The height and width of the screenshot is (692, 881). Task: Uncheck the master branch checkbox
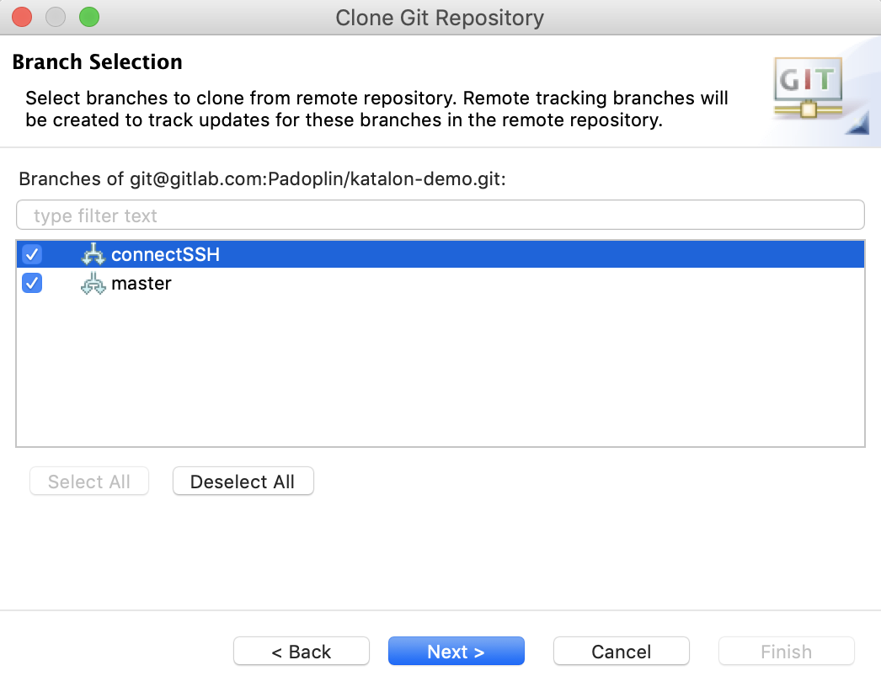pyautogui.click(x=31, y=284)
